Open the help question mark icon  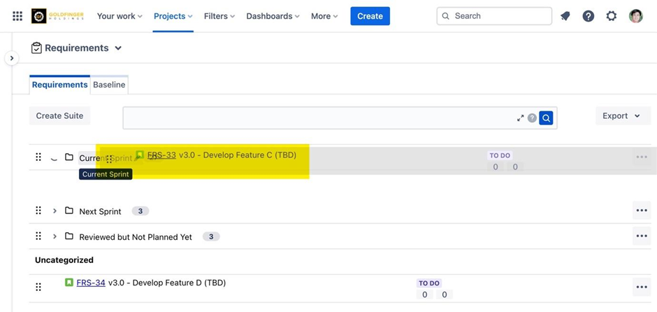click(x=589, y=16)
